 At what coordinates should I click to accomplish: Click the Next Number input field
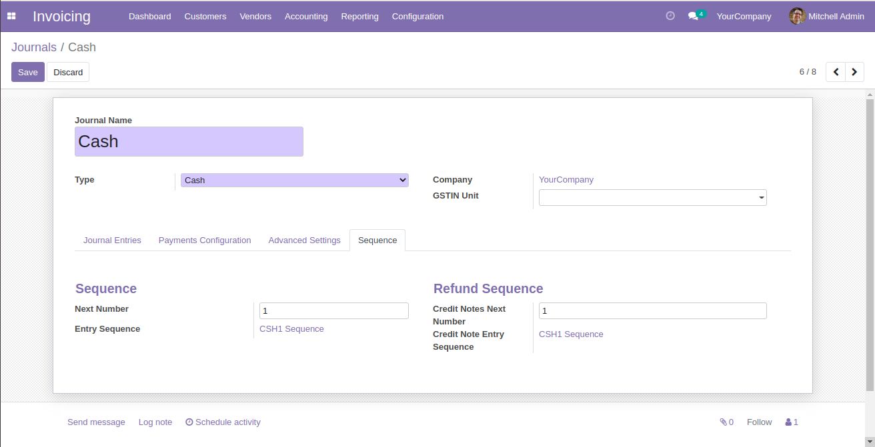pyautogui.click(x=334, y=310)
